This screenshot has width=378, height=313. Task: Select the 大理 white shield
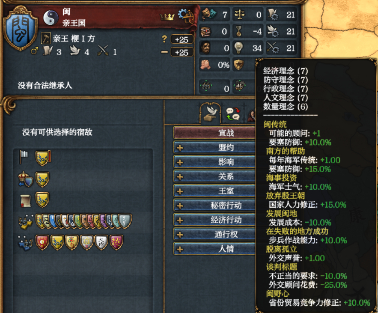pyautogui.click(x=101, y=242)
